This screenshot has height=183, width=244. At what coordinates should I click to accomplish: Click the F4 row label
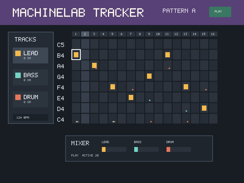coord(61,88)
